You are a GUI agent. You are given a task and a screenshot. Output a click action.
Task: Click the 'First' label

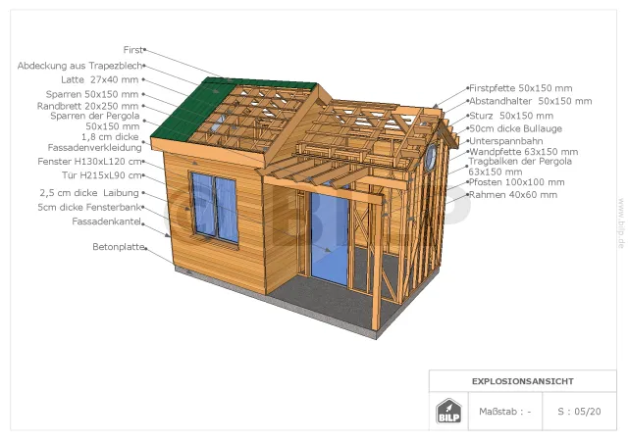coord(132,48)
